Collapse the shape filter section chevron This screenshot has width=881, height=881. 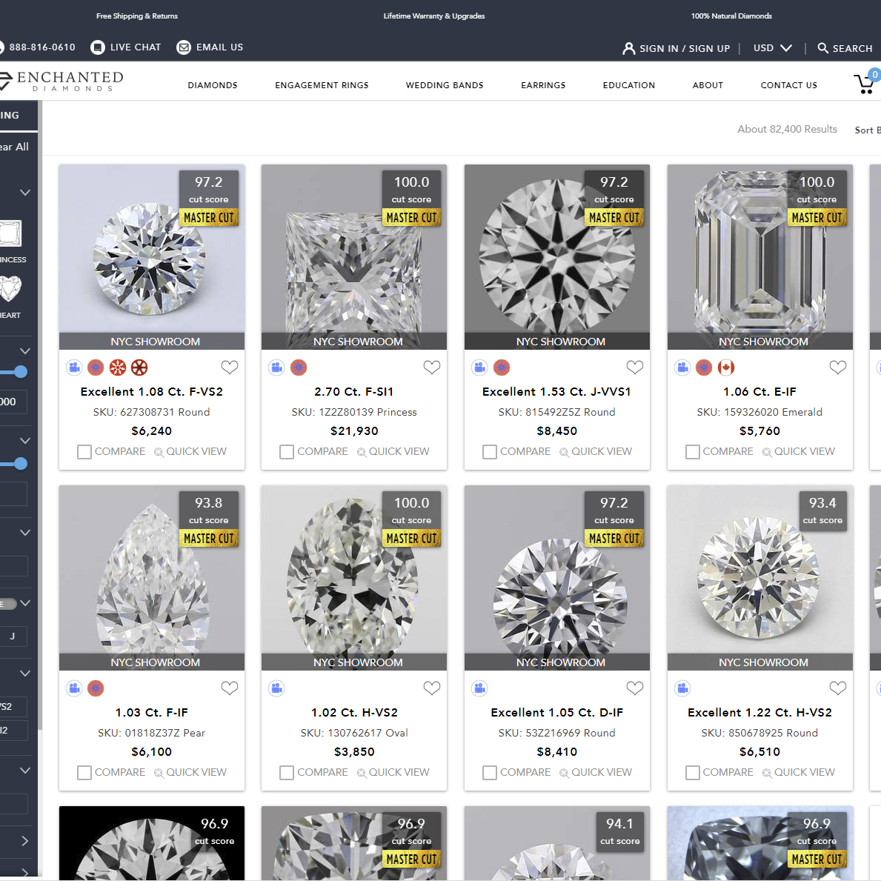24,193
